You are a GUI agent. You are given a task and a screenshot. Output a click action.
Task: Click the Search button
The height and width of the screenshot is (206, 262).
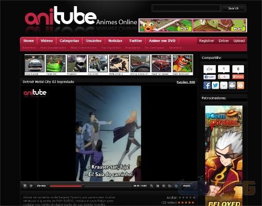click(x=233, y=8)
